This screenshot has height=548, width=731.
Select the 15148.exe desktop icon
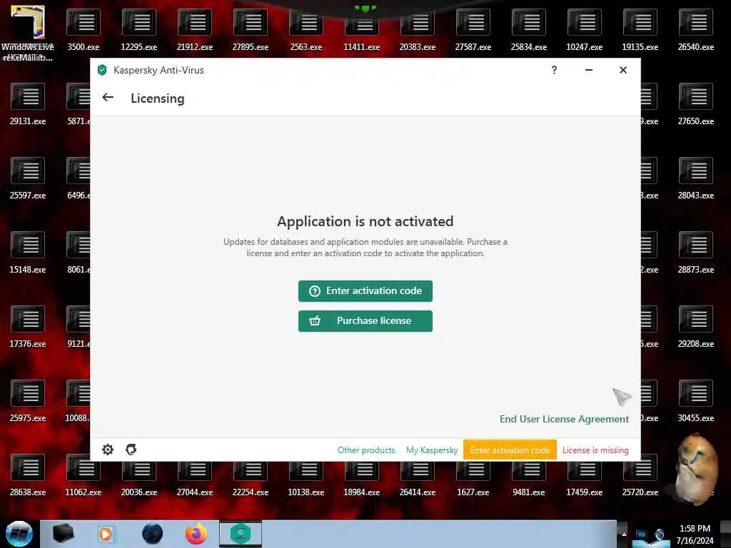(28, 253)
